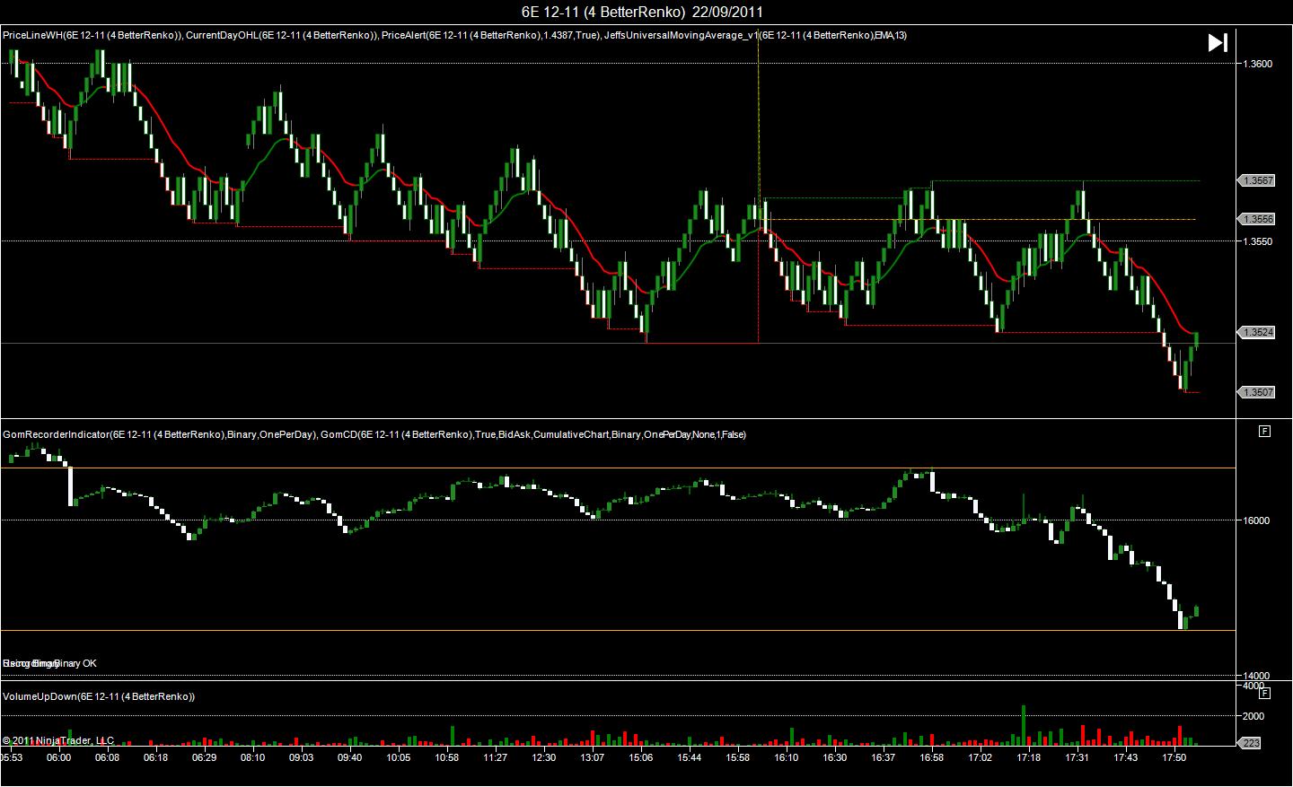This screenshot has width=1293, height=787.
Task: Click the F icon in GomCD panel
Action: click(x=1264, y=432)
